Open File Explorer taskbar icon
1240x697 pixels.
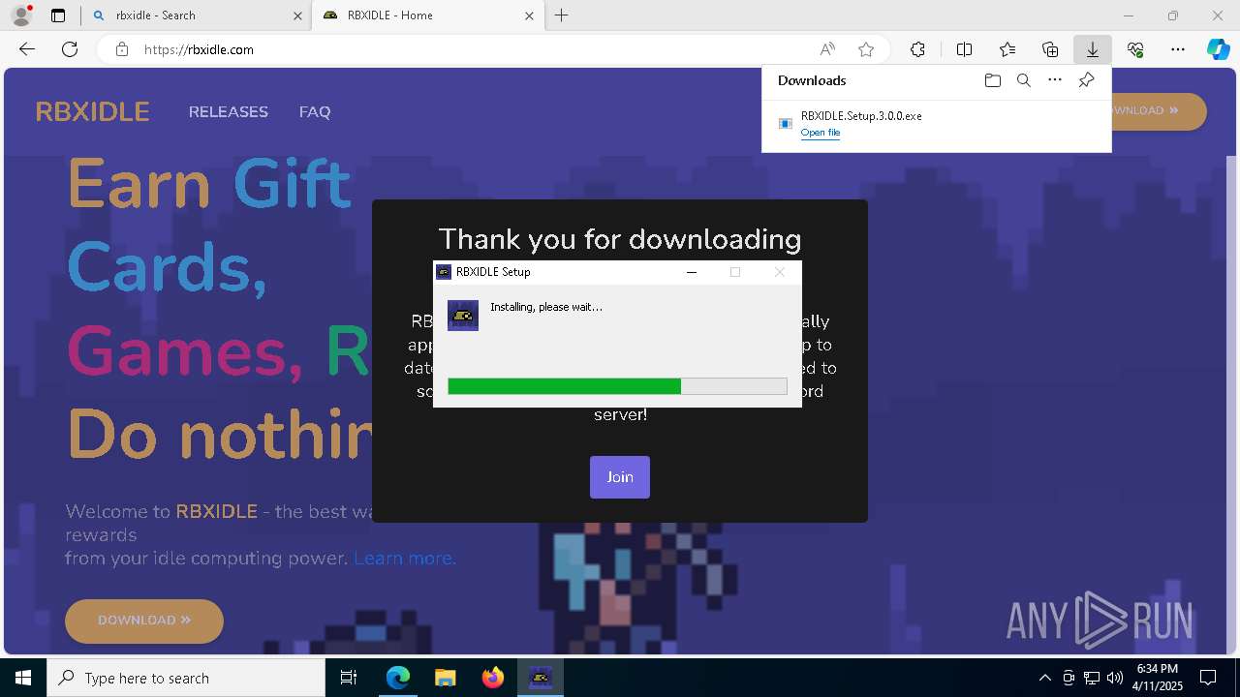(x=445, y=678)
